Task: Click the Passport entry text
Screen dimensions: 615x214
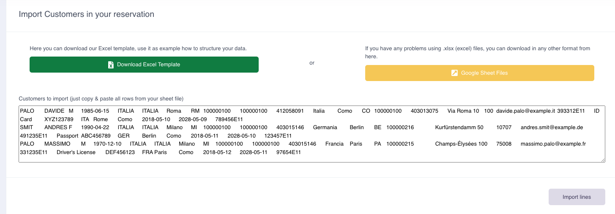Action: click(67, 136)
